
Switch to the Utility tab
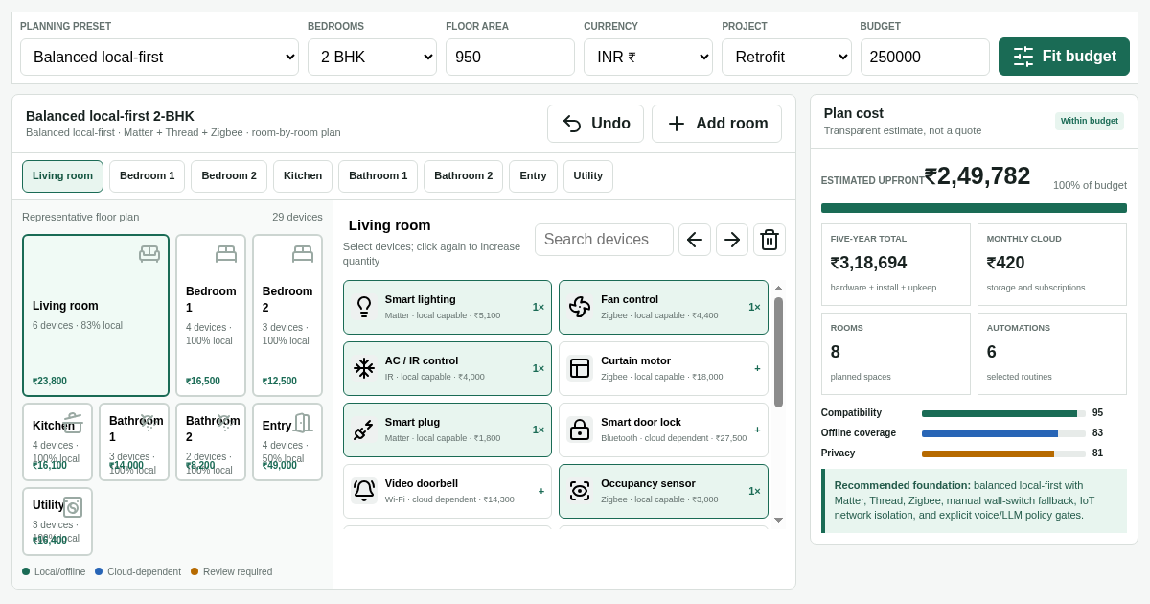(x=588, y=176)
